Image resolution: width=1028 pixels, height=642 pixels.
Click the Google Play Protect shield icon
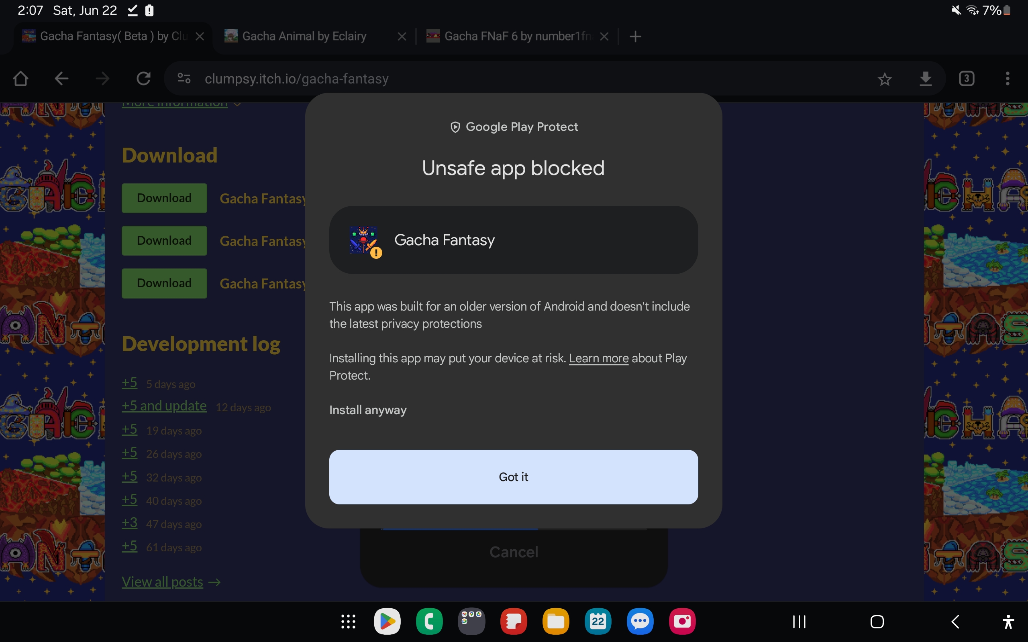click(x=455, y=126)
